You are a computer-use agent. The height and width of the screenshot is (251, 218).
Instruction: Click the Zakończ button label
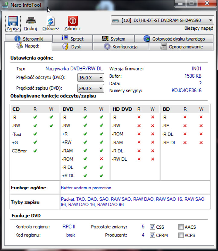[x=72, y=29]
